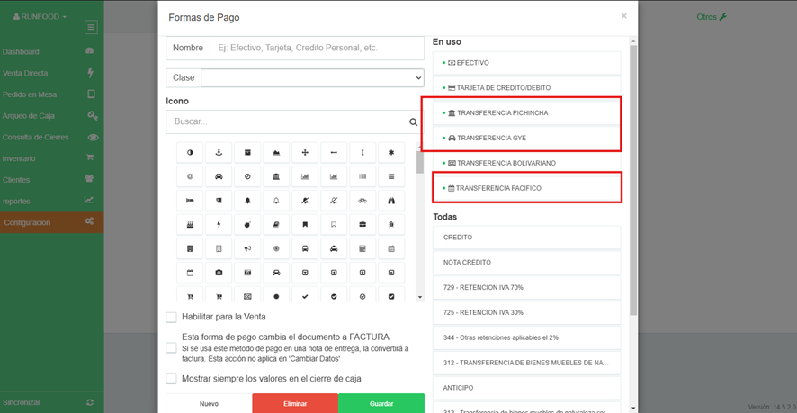The height and width of the screenshot is (413, 797).
Task: Enable the Habilitar para la Venta checkbox
Action: tap(171, 317)
